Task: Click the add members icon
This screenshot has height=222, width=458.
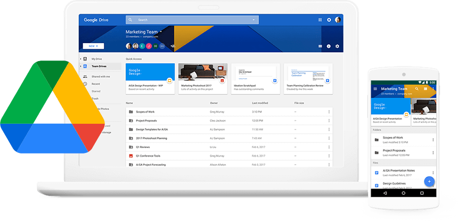Action: (x=173, y=46)
